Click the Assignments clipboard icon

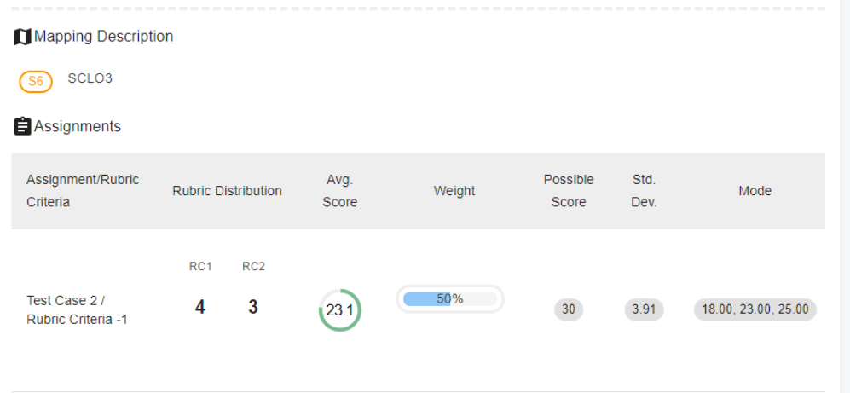click(22, 126)
